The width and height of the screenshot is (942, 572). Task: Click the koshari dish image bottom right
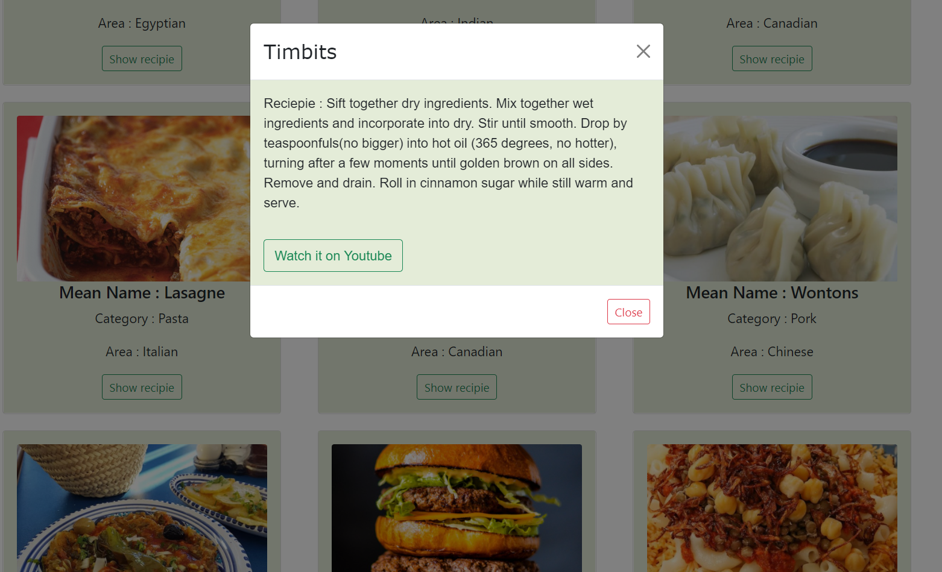tap(772, 508)
